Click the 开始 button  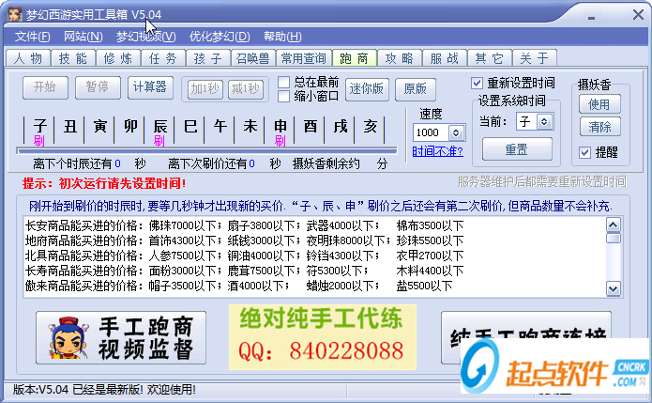[45, 87]
